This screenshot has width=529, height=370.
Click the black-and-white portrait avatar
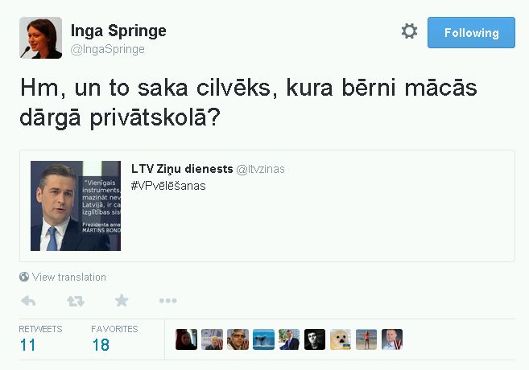pyautogui.click(x=315, y=339)
